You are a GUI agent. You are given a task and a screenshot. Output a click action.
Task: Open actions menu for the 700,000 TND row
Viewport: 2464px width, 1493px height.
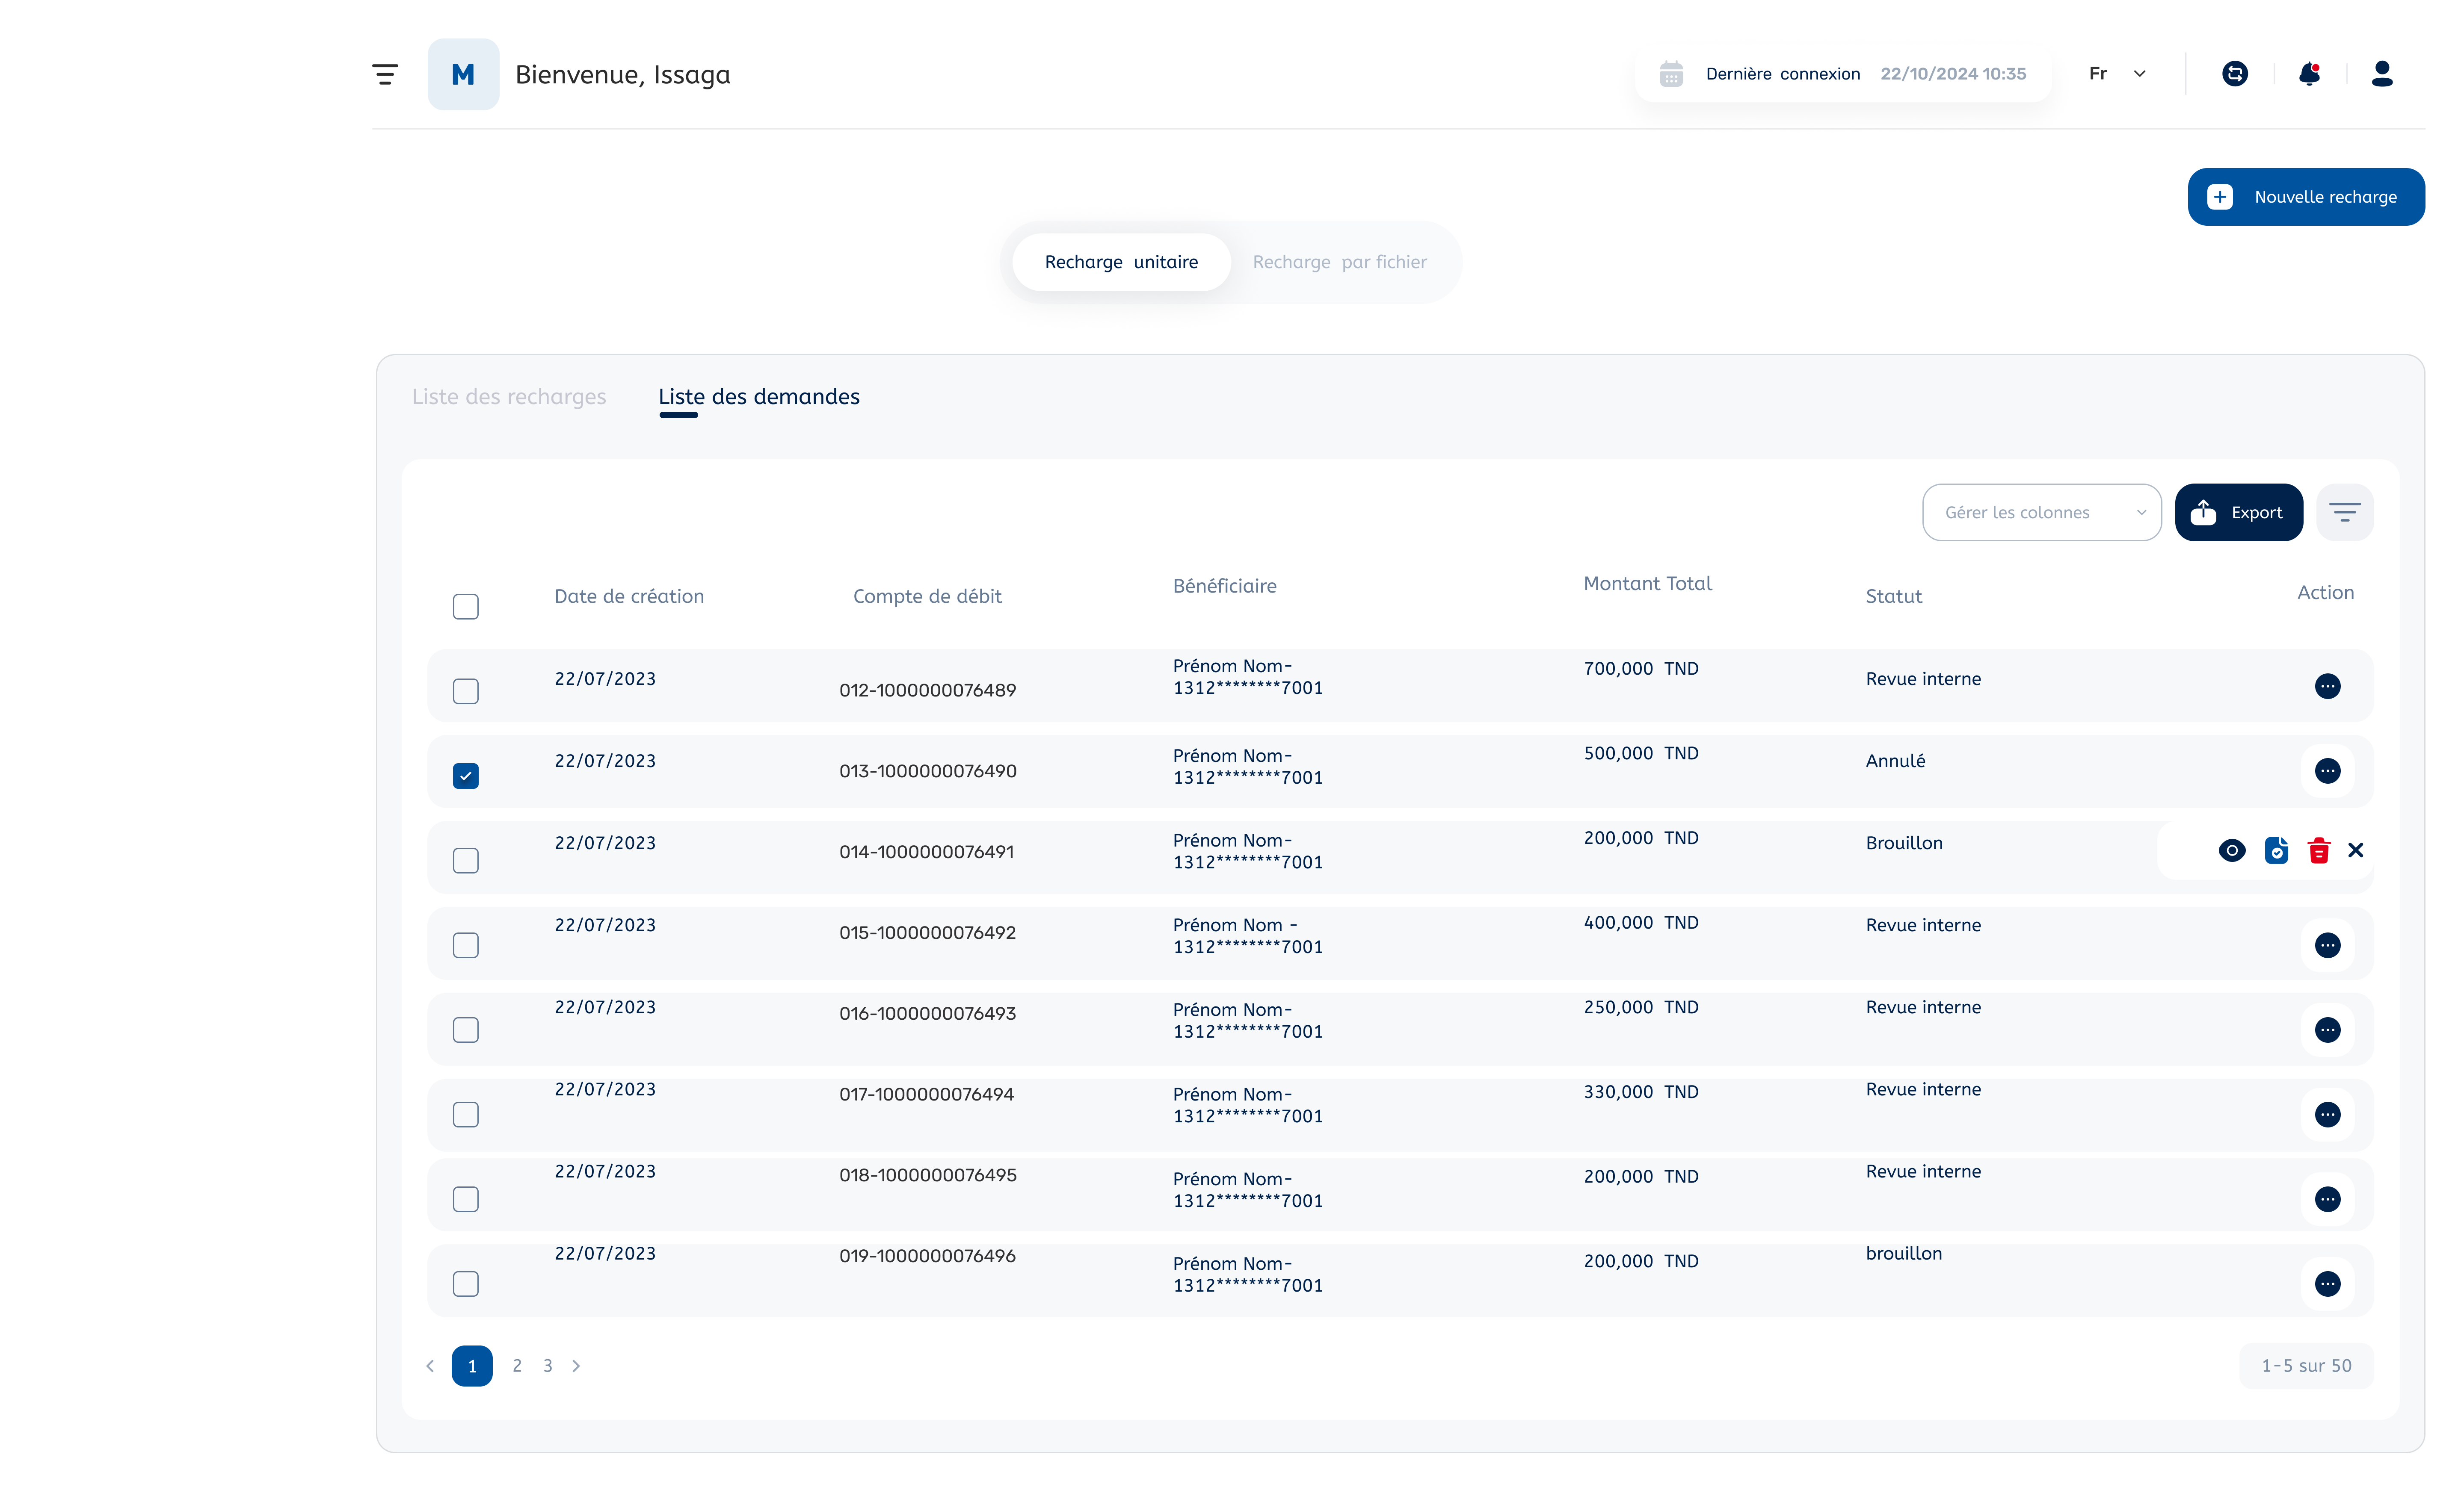(2328, 687)
